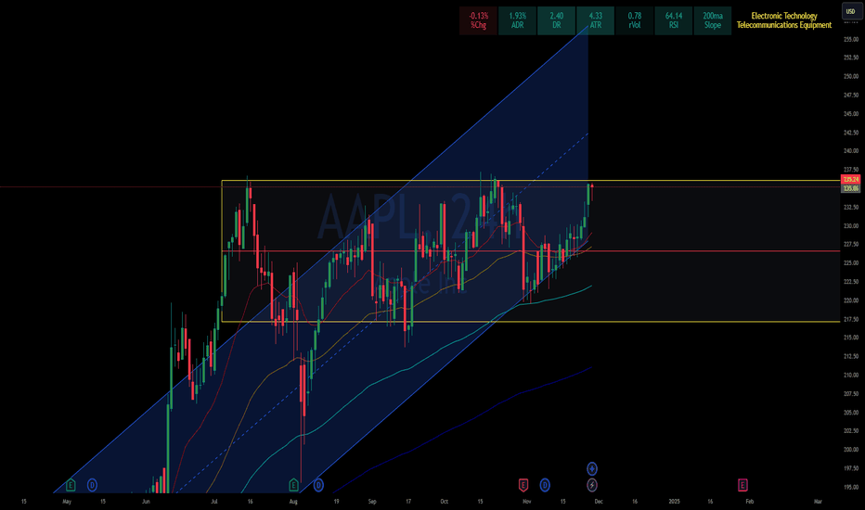Image resolution: width=865 pixels, height=510 pixels.
Task: Click the 255.00 price axis label
Action: coord(851,39)
